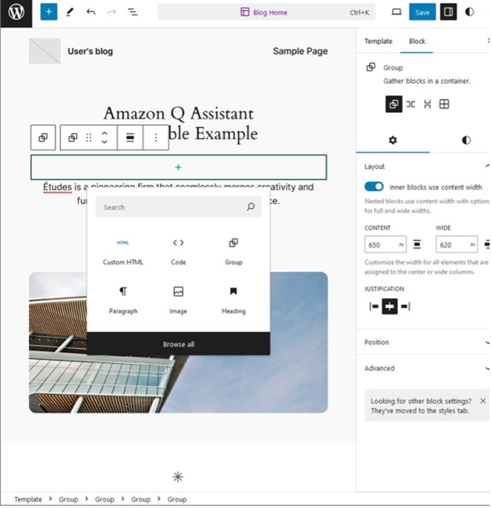Insert Custom HTML block
Image resolution: width=492 pixels, height=508 pixels.
click(123, 253)
